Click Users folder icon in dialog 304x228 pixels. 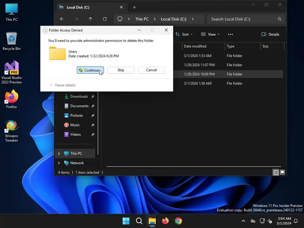click(57, 53)
